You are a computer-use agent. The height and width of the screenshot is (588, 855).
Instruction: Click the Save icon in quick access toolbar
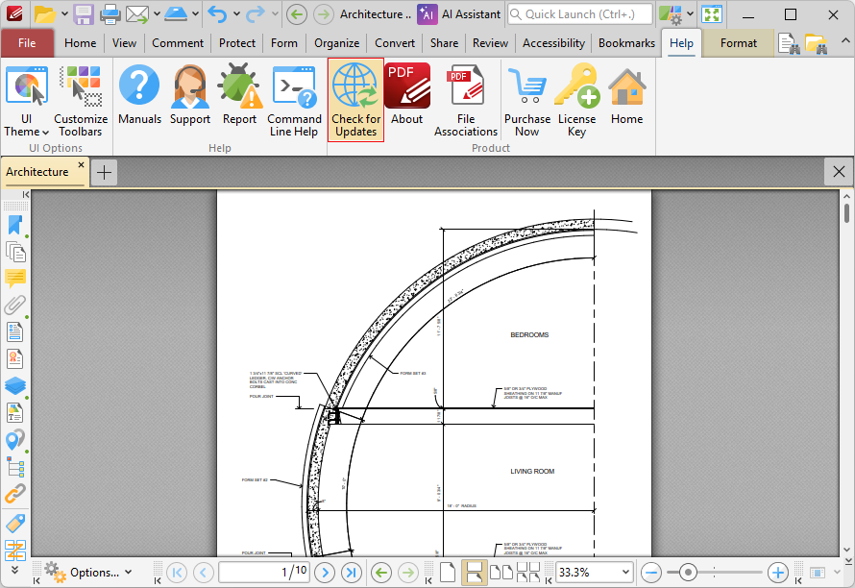pyautogui.click(x=84, y=14)
